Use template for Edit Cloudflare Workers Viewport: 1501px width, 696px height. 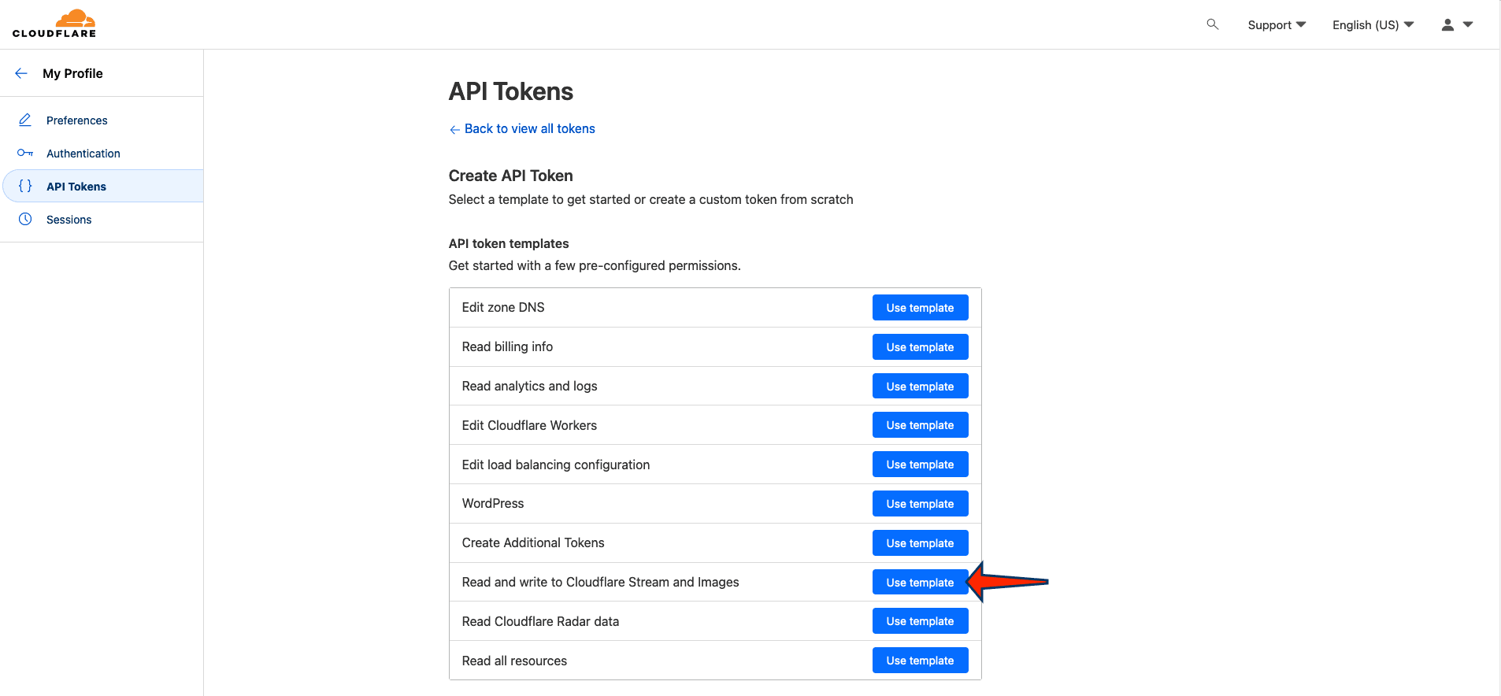(x=920, y=425)
